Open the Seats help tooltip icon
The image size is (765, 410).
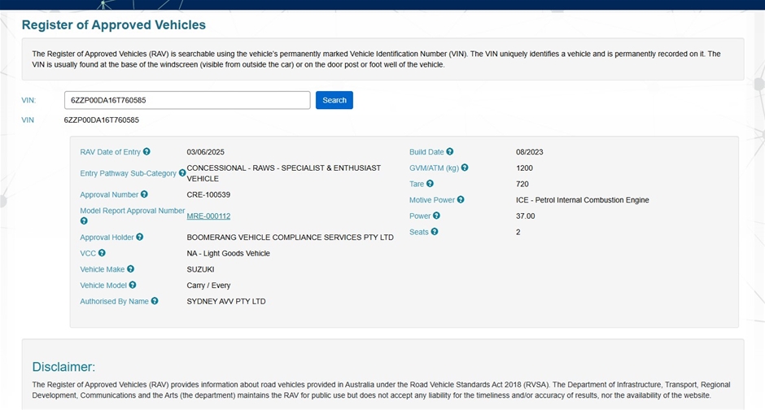[x=435, y=232]
